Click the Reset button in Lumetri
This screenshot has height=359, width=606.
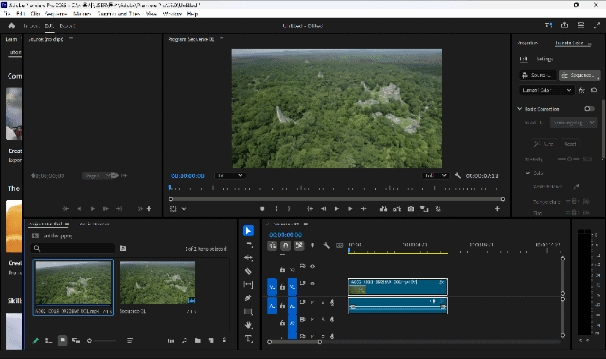coord(570,144)
